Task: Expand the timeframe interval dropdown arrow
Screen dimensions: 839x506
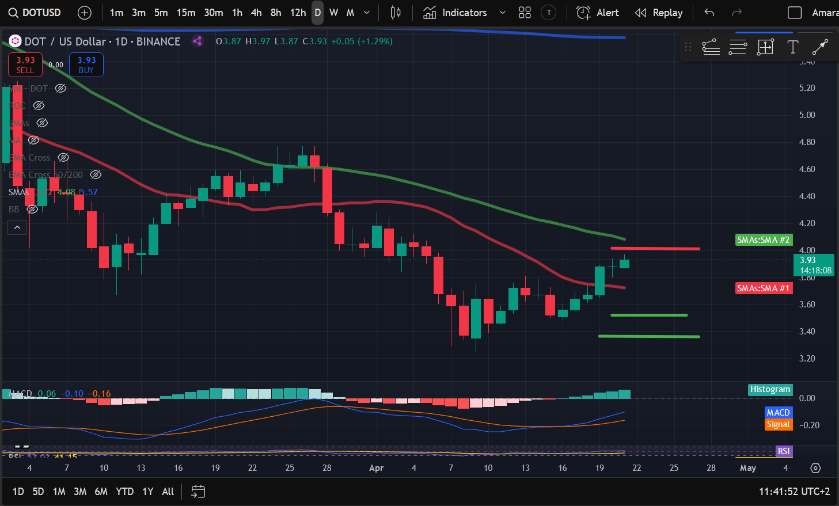Action: [367, 13]
